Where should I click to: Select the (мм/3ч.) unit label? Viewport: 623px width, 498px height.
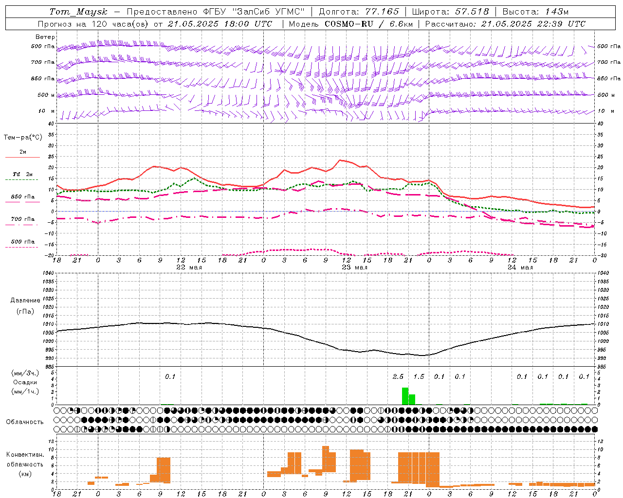point(25,373)
